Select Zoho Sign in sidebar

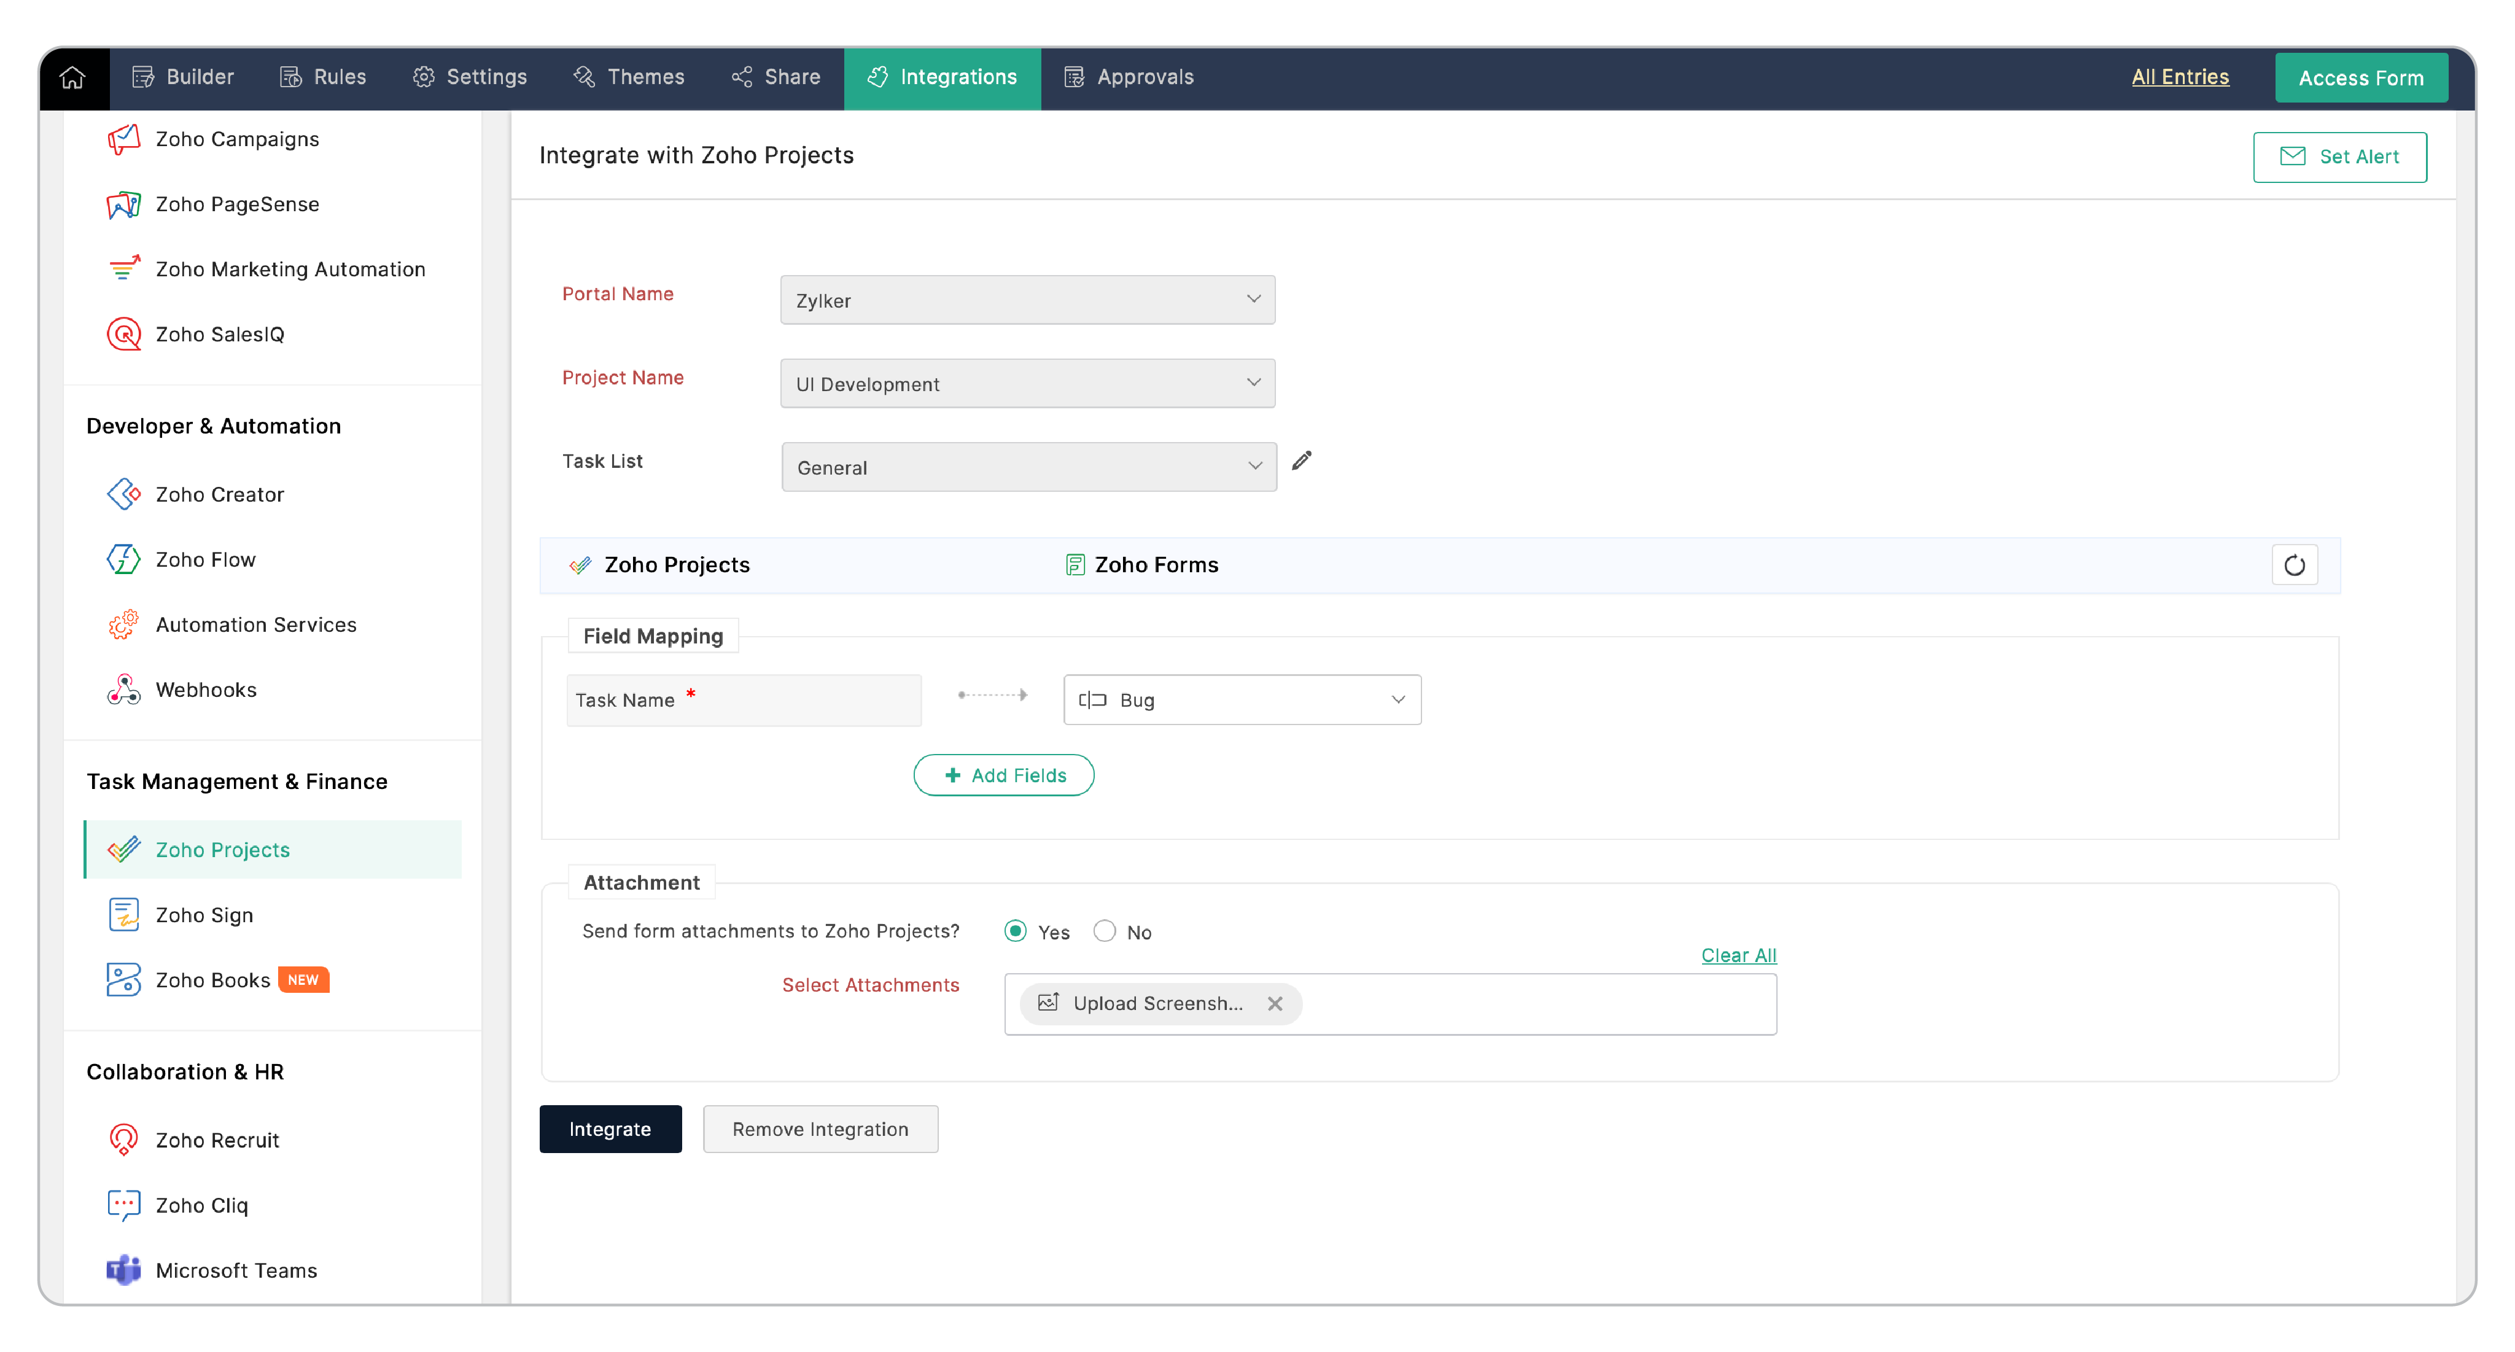pos(204,915)
